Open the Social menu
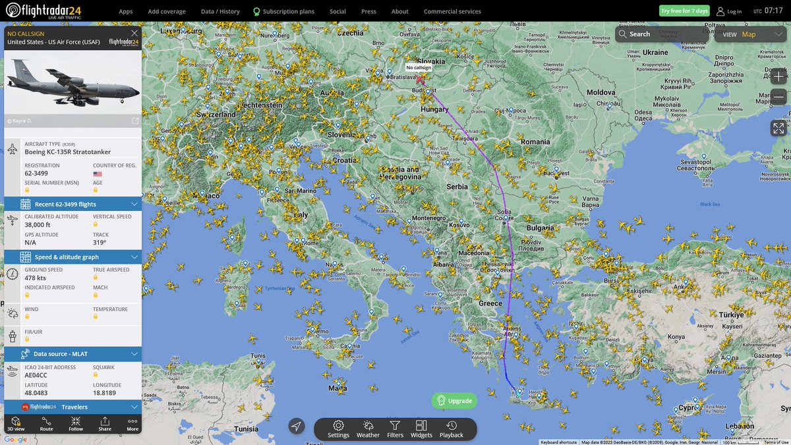Image resolution: width=791 pixels, height=445 pixels. 337,11
